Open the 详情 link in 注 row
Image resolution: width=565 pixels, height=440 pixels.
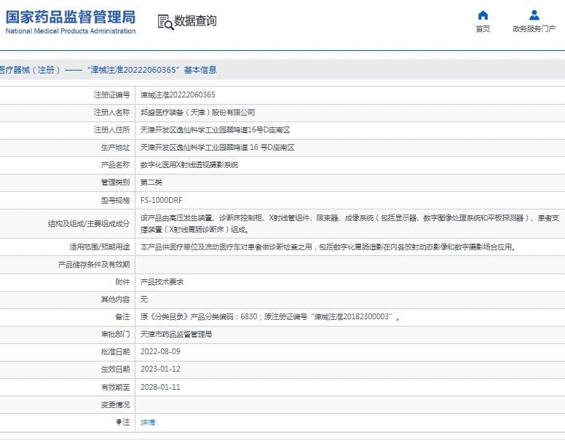(148, 423)
